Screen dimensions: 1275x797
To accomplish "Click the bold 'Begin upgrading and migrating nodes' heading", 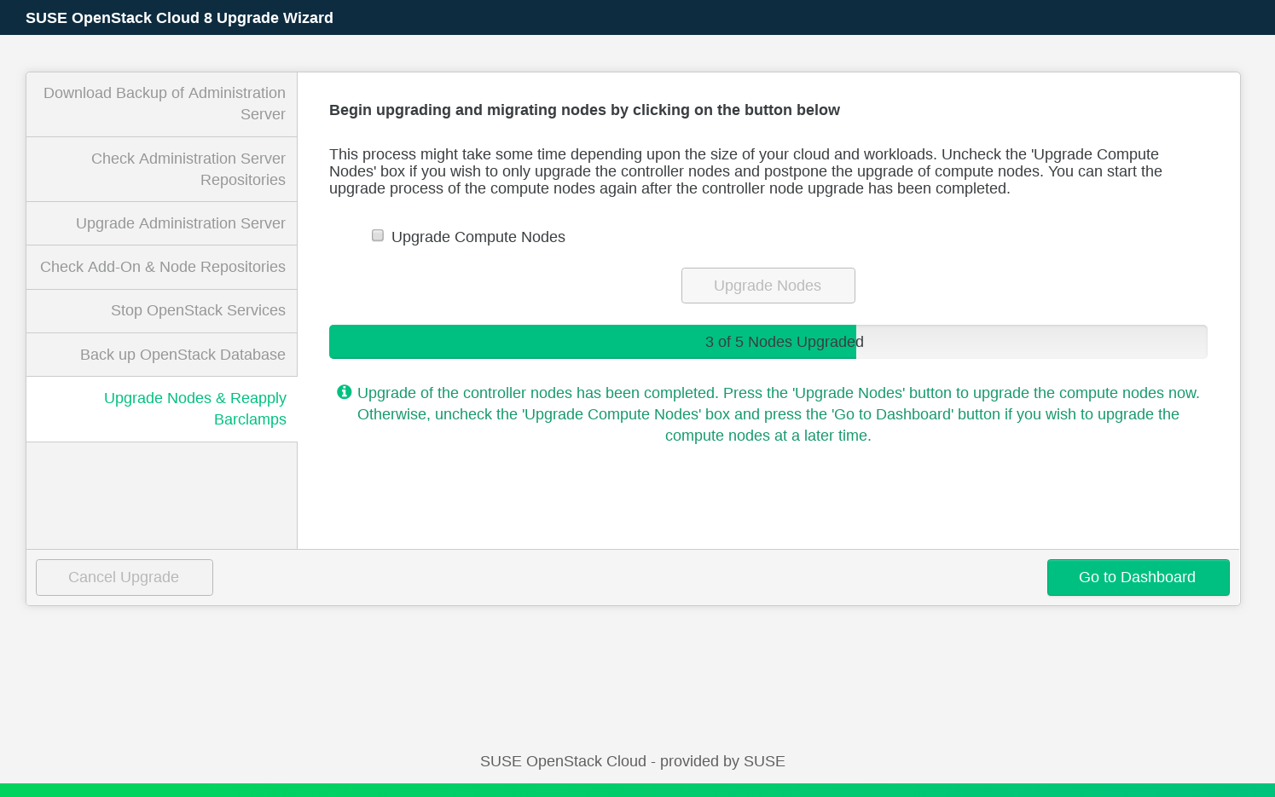I will pyautogui.click(x=584, y=110).
